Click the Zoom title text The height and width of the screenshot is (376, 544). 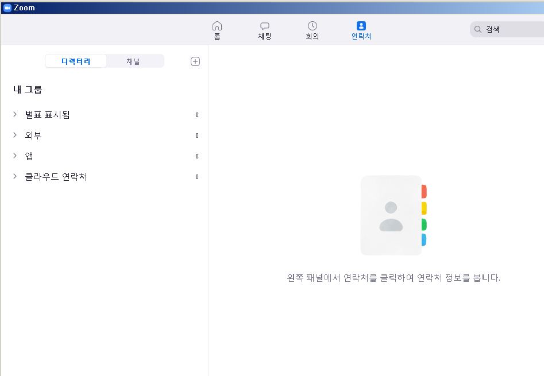[24, 7]
